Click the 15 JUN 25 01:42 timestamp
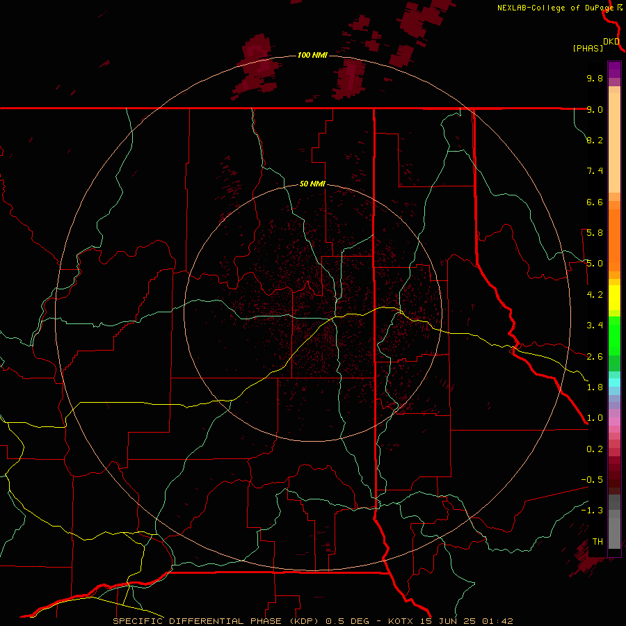Image resolution: width=626 pixels, height=626 pixels. (x=466, y=621)
